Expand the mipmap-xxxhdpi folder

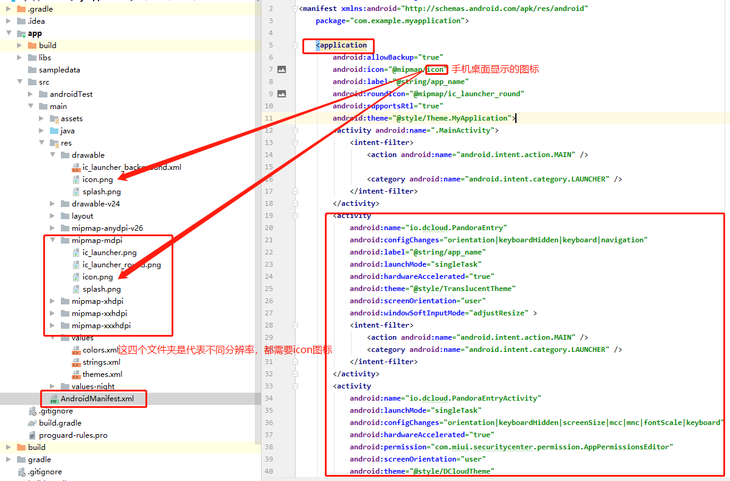point(52,326)
